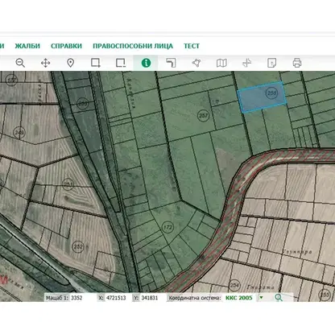Select the zoom out magnifier tool

click(x=20, y=63)
